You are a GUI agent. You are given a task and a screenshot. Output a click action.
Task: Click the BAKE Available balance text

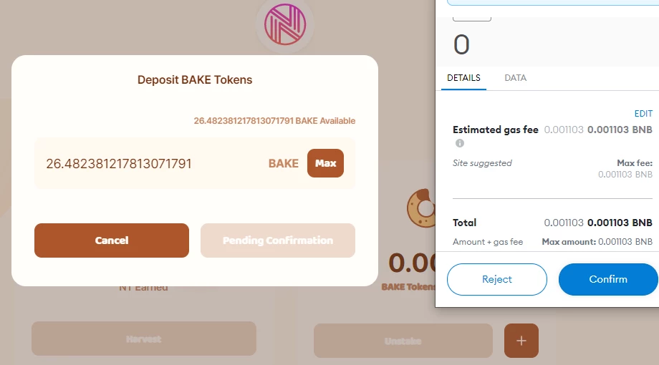coord(274,121)
